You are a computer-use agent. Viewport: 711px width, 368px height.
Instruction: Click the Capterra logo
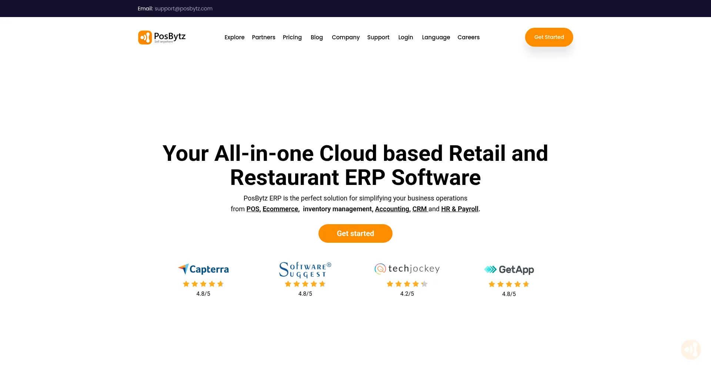tap(203, 269)
